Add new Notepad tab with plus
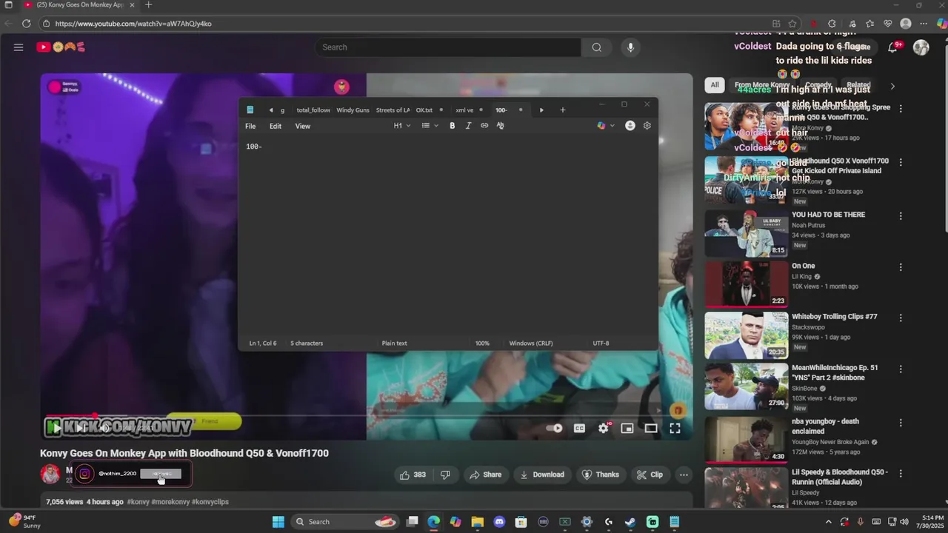Viewport: 948px width, 533px height. tap(563, 110)
